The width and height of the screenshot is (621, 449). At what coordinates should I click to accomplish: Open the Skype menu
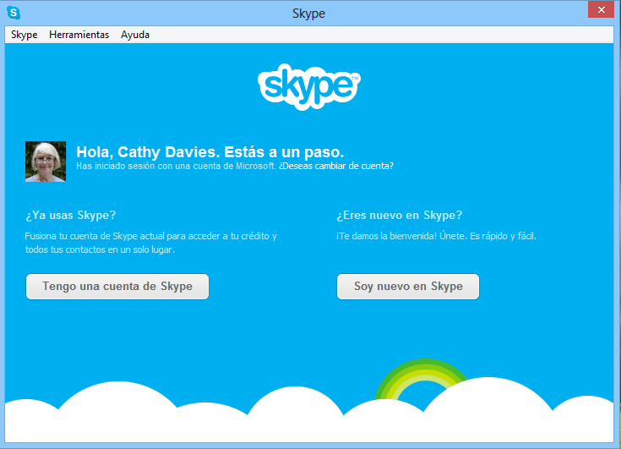tap(24, 35)
